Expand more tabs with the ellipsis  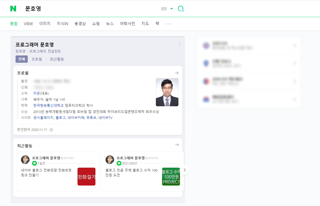169,24
